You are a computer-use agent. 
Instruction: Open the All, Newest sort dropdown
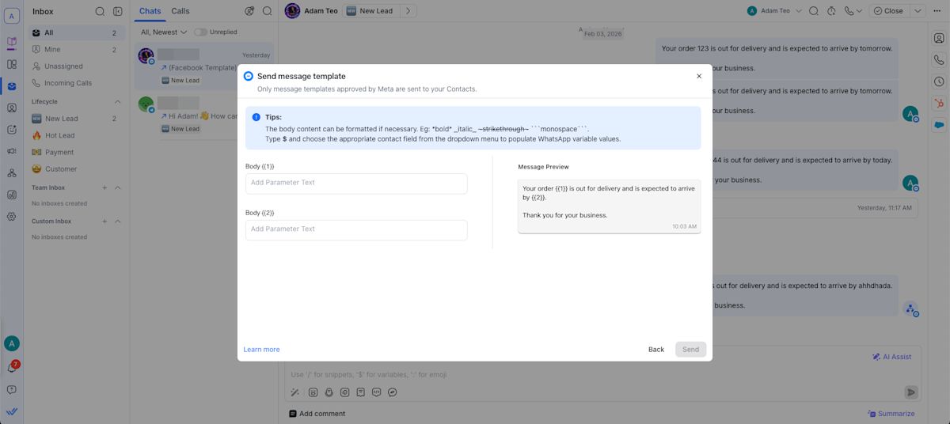[163, 32]
